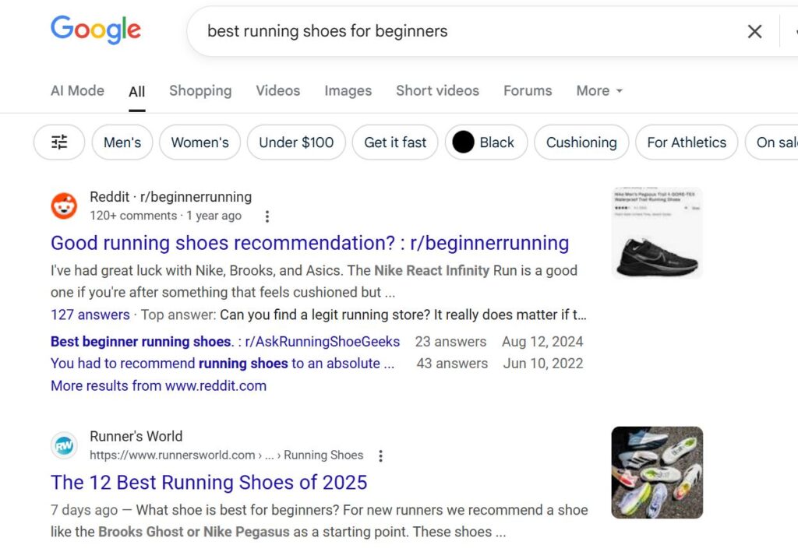
Task: Select the Black color filter chip
Action: pyautogui.click(x=486, y=142)
